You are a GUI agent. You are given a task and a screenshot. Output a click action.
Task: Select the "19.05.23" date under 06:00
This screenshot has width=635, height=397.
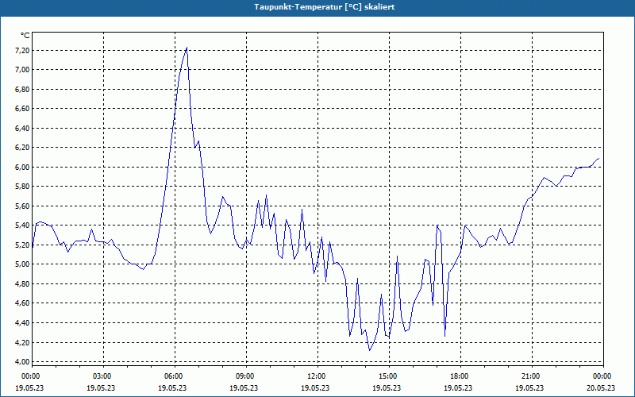click(x=172, y=387)
